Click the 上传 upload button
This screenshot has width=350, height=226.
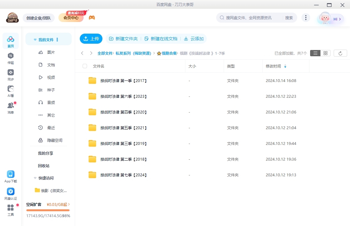[x=91, y=38]
